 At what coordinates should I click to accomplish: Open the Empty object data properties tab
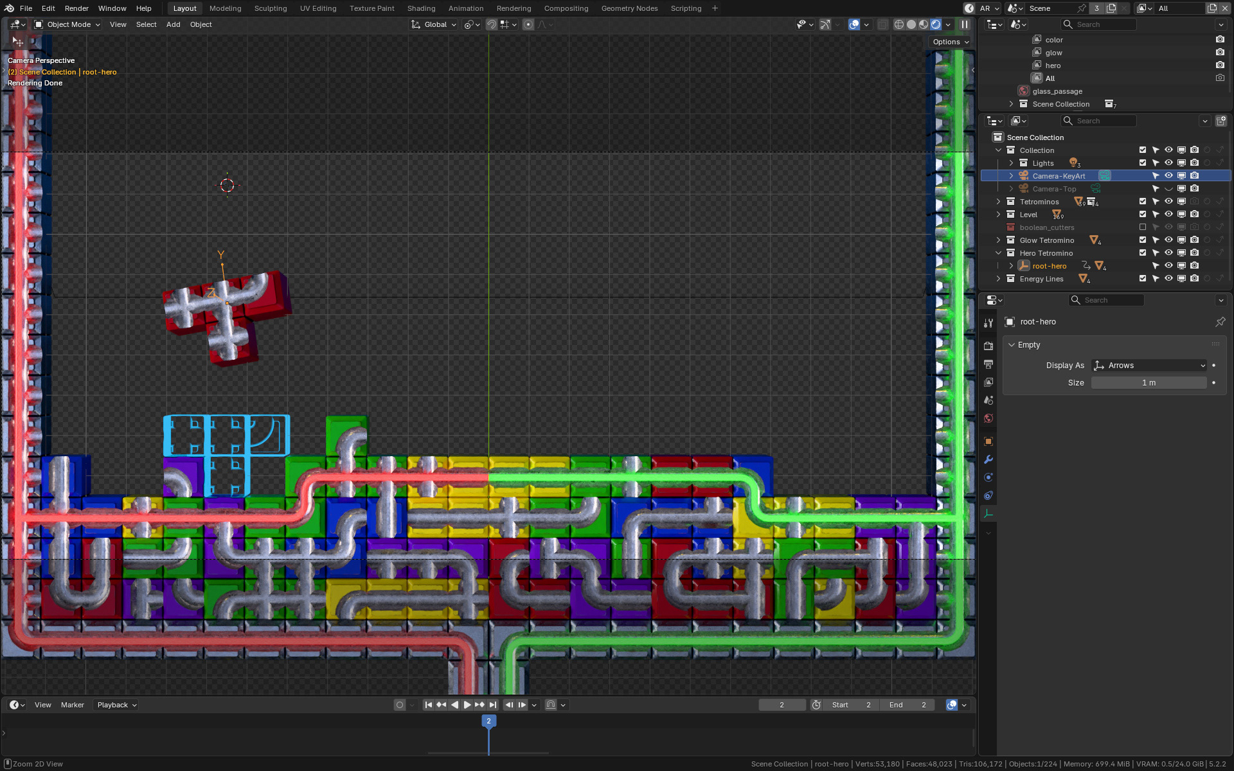click(x=988, y=513)
